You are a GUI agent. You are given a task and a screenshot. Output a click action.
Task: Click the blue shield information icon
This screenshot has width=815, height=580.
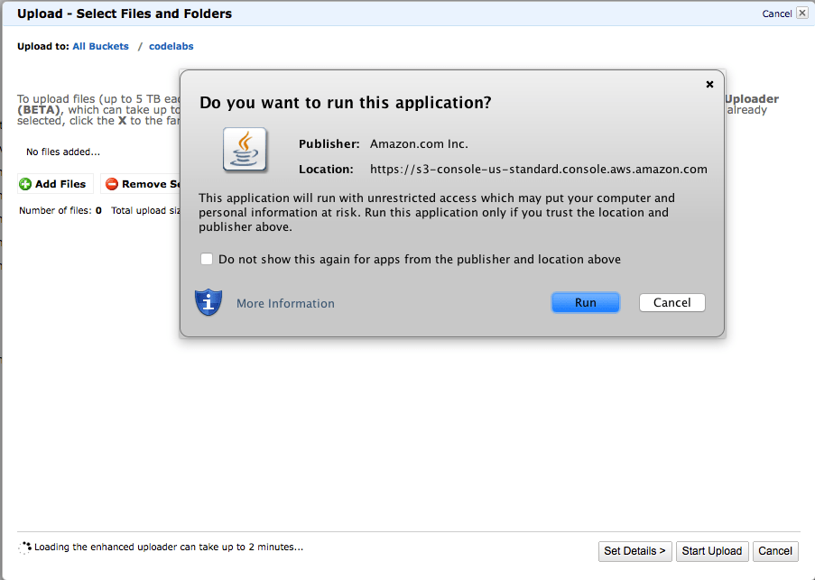[208, 302]
